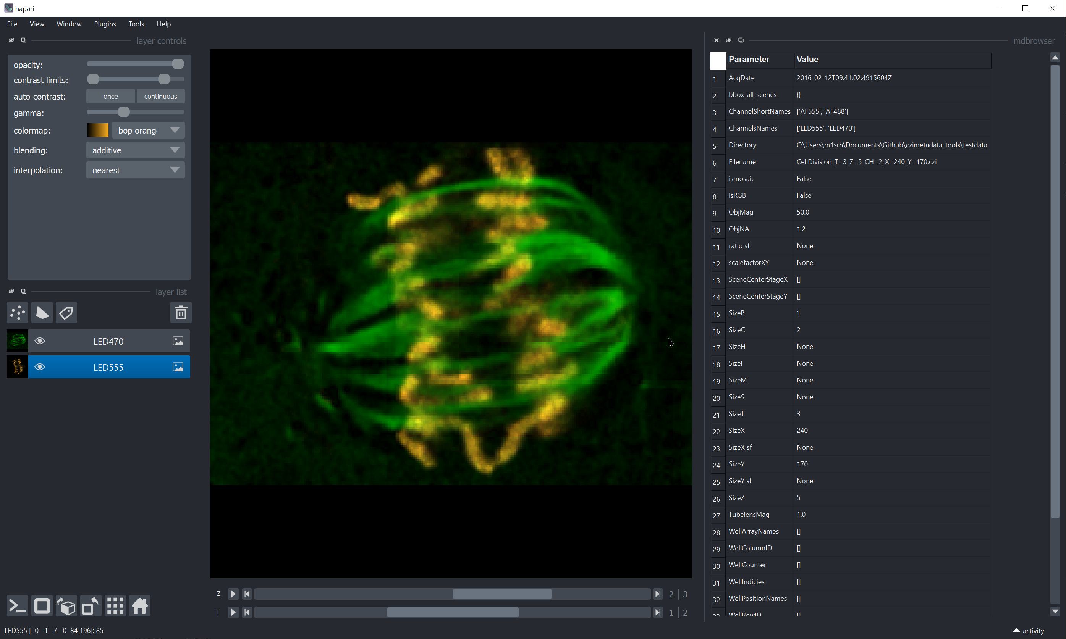Create a new shapes layer
This screenshot has width=1066, height=639.
pyautogui.click(x=42, y=313)
